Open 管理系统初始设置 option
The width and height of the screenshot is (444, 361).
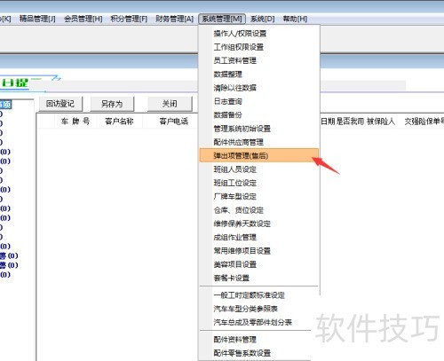pos(259,129)
